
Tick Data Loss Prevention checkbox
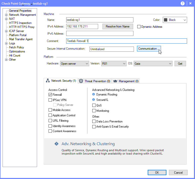(94, 121)
